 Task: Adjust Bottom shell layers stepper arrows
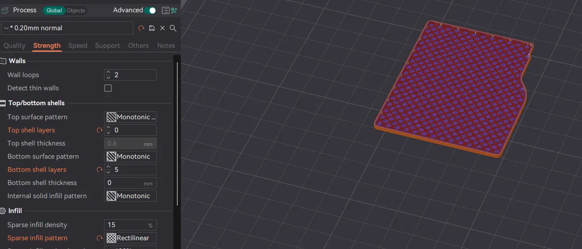(108, 170)
